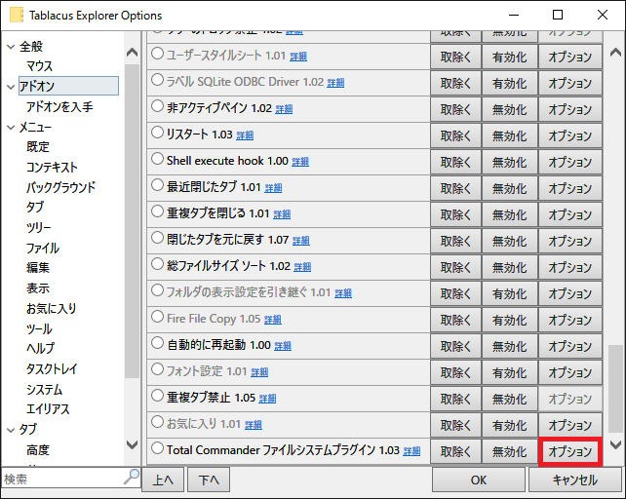This screenshot has height=499, width=626.
Task: Click OK to apply options
Action: [479, 480]
